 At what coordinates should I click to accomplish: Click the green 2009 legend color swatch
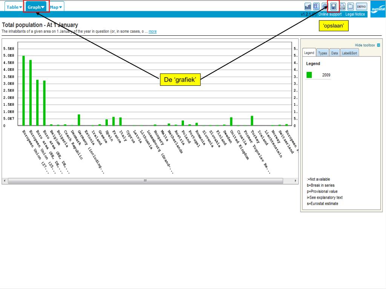coord(309,75)
